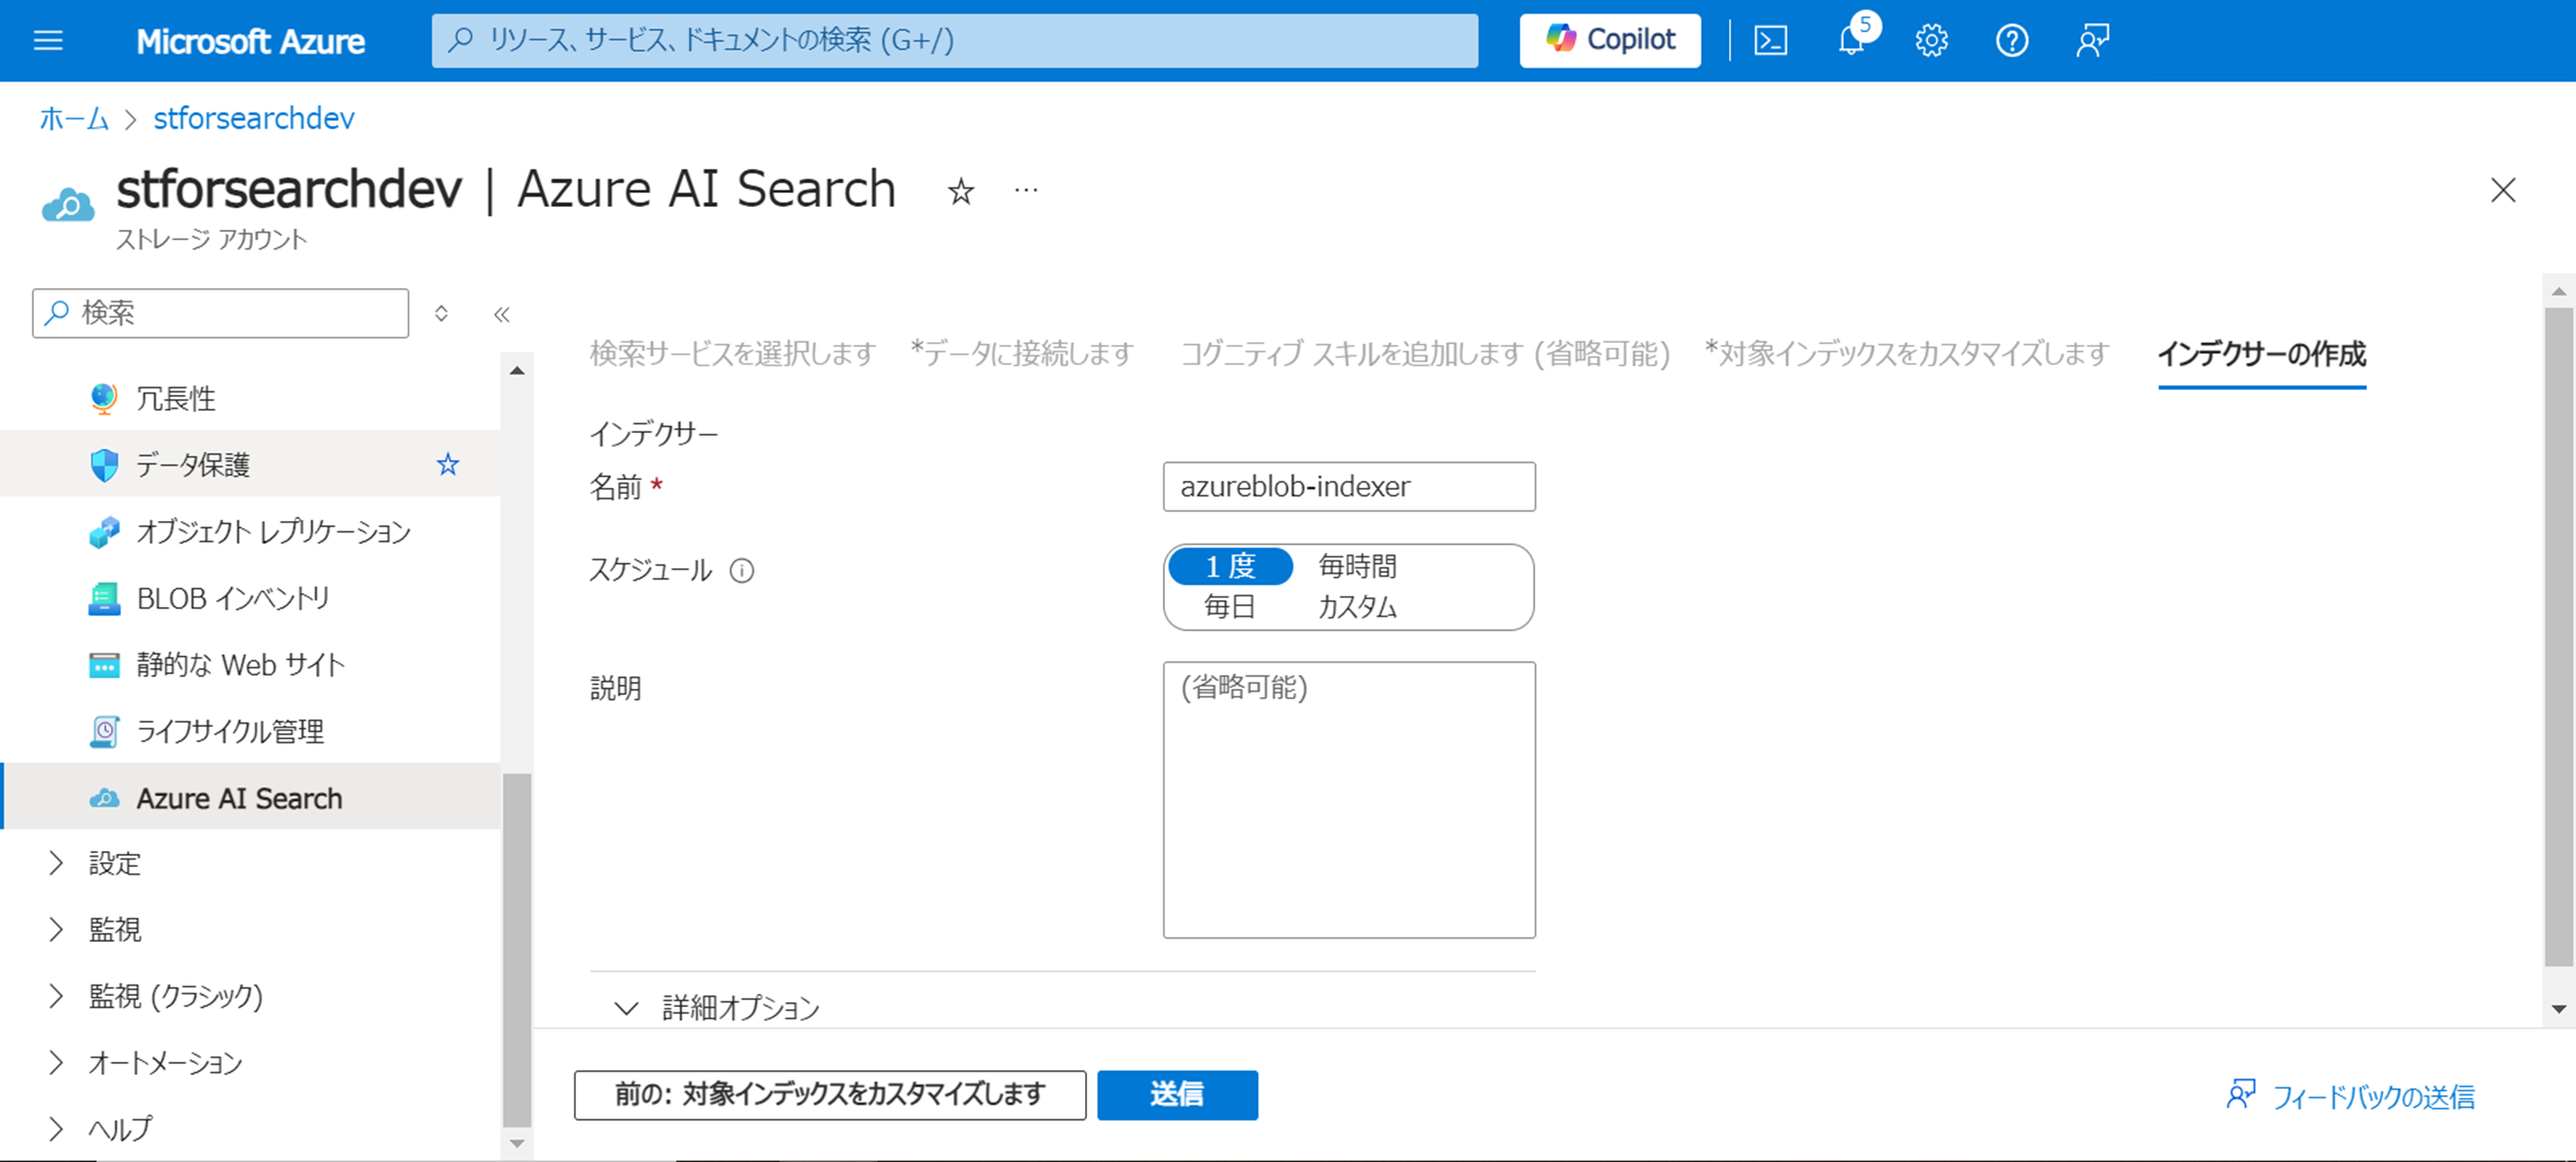Click the Azure AI Search resource cloud icon
Screen dimensions: 2576x1162
[x=67, y=204]
